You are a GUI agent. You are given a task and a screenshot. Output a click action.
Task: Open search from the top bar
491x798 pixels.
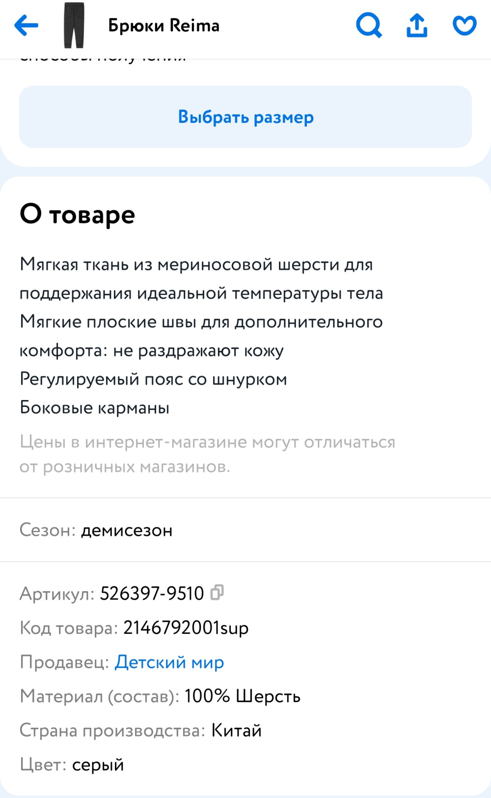(x=369, y=26)
